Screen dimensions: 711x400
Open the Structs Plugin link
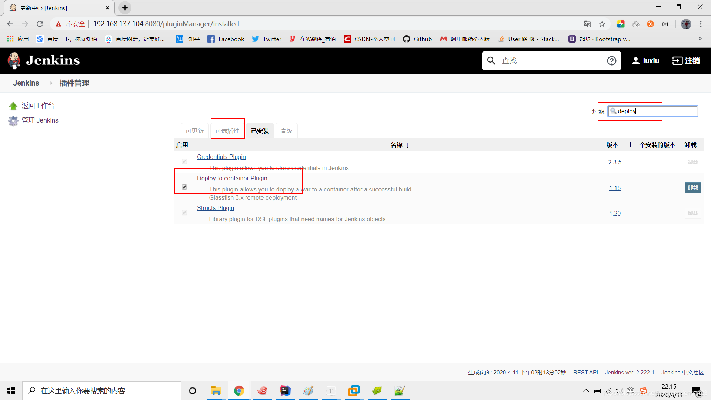point(215,208)
